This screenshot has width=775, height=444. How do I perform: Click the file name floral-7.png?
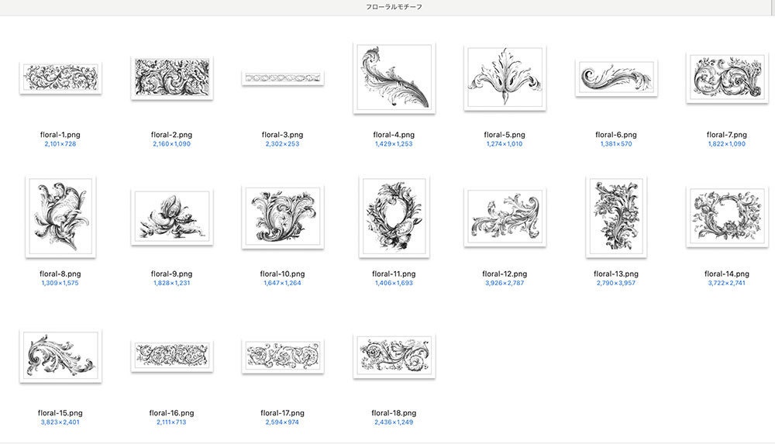(727, 135)
